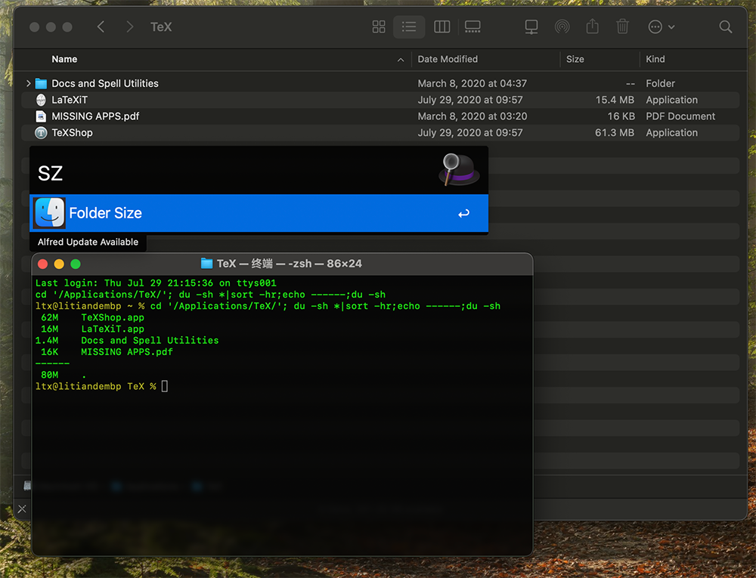Open AirDrop from the Finder toolbar
Image resolution: width=756 pixels, height=578 pixels.
pos(562,27)
